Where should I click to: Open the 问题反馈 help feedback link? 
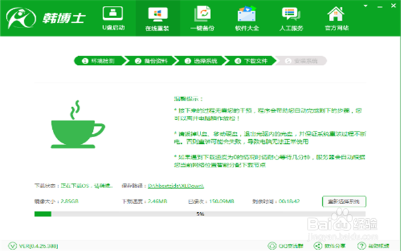374,246
